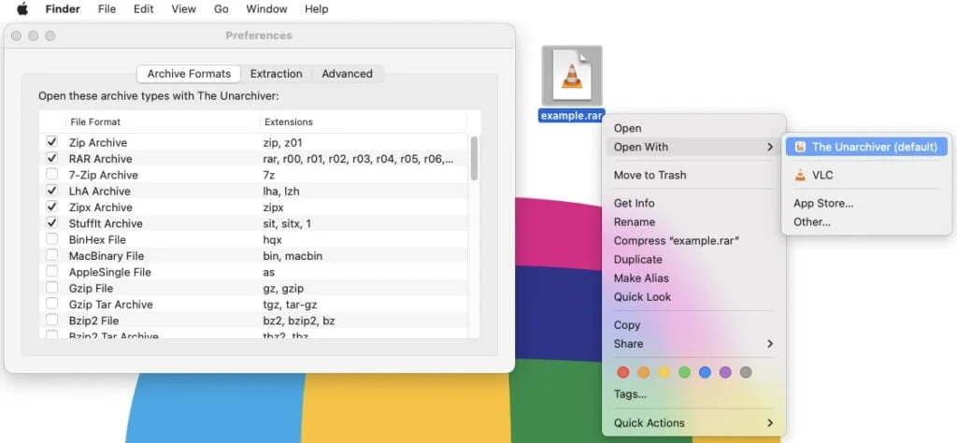Apply the red tag color
This screenshot has width=957, height=443.
coord(623,372)
